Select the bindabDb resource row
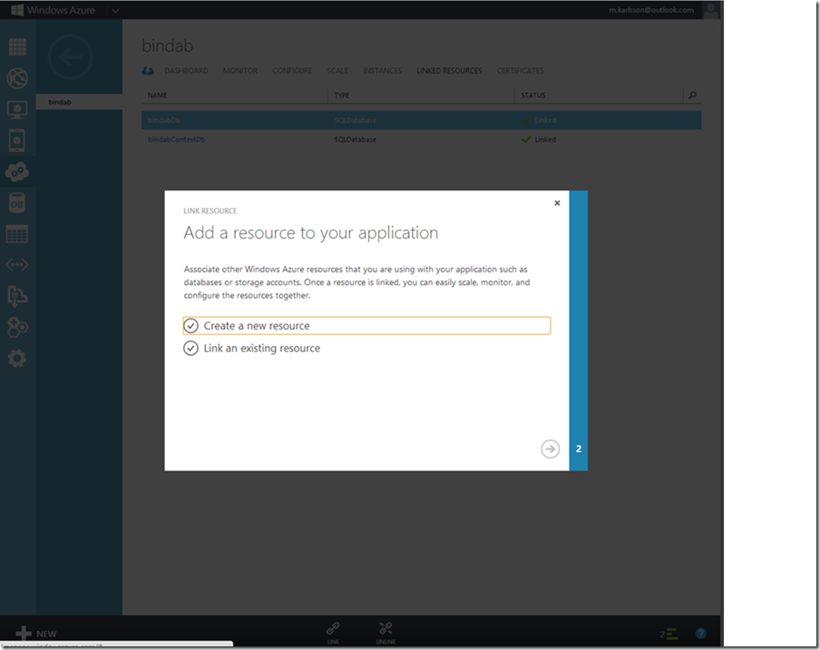 click(x=422, y=121)
